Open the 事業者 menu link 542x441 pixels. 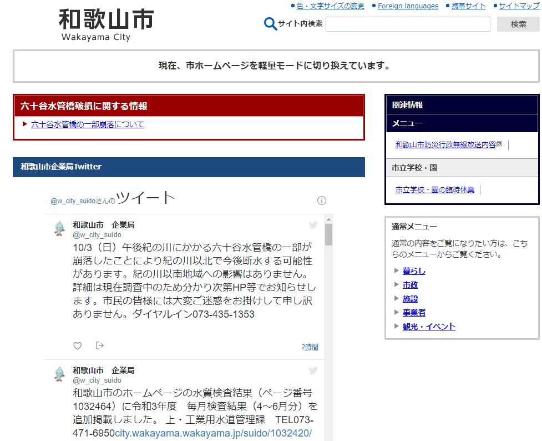[x=414, y=313]
